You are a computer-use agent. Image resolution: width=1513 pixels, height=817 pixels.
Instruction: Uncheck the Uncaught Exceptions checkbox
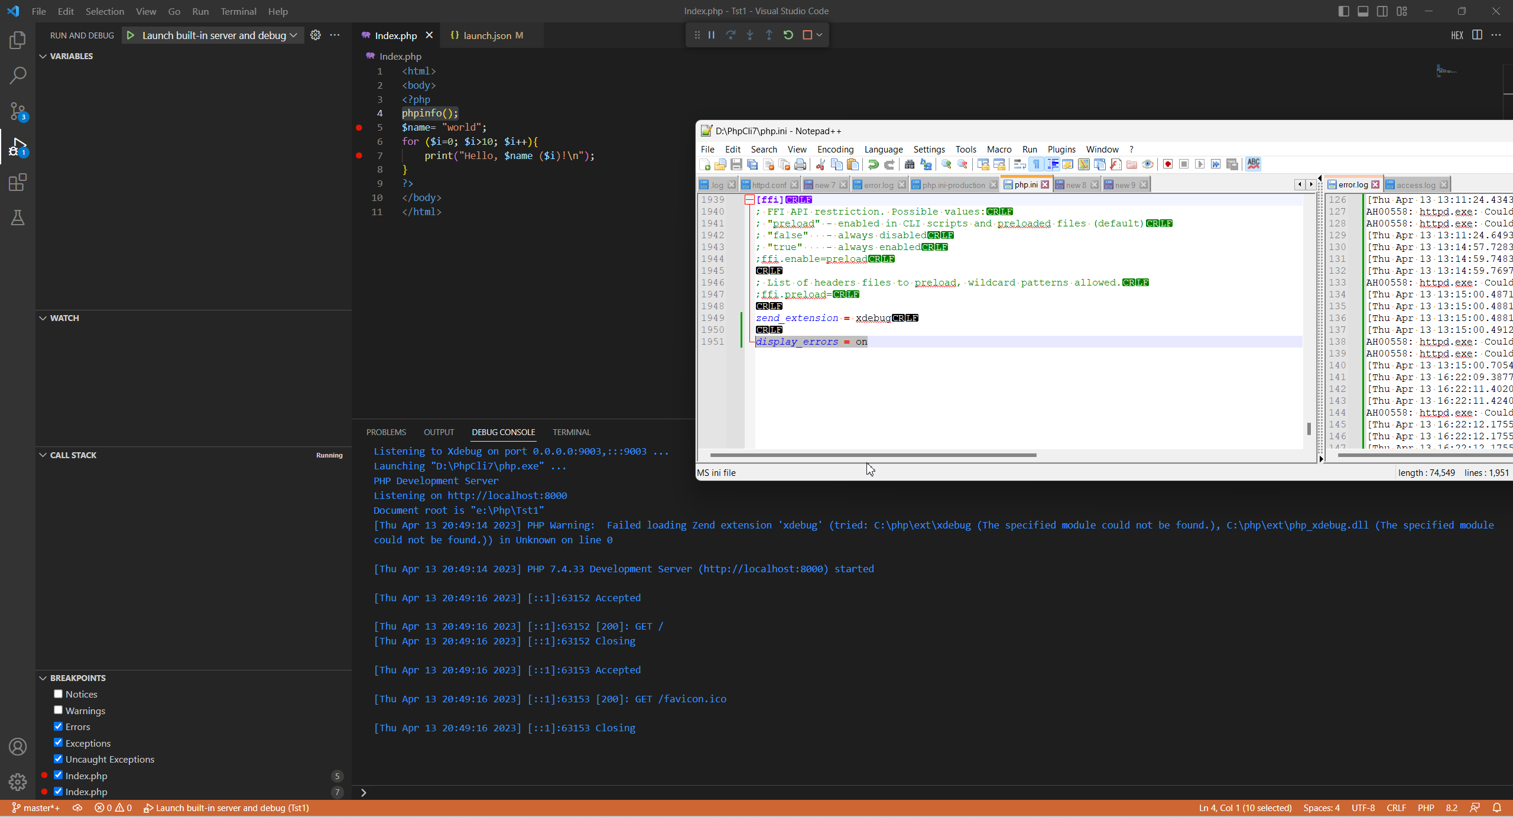[x=58, y=758]
